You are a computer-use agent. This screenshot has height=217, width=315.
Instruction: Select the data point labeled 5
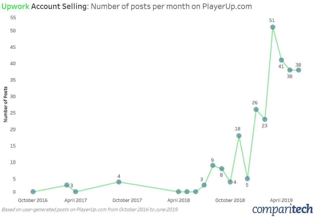(x=247, y=179)
